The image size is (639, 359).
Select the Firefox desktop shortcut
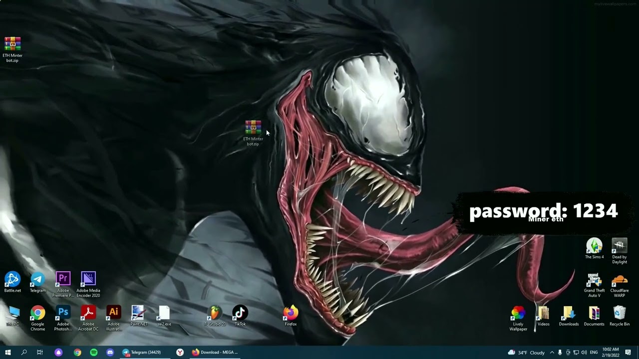(291, 316)
